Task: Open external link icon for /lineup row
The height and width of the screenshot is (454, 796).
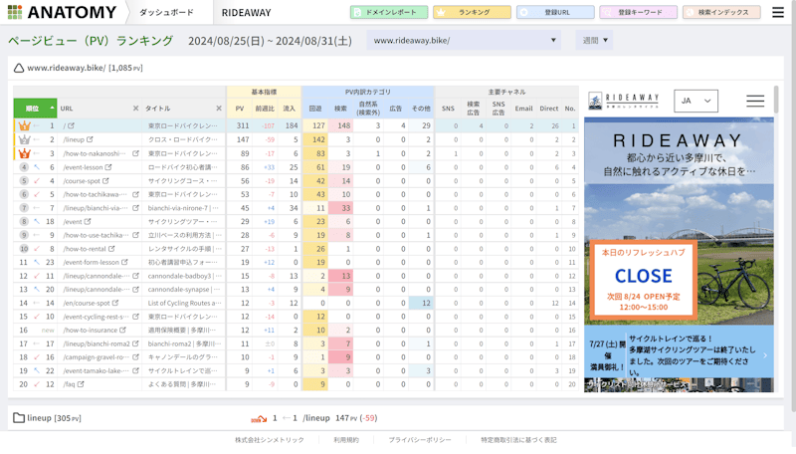Action: 90,139
